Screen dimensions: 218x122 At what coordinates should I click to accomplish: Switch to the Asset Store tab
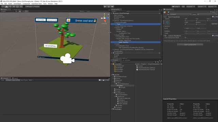[x=17, y=9]
